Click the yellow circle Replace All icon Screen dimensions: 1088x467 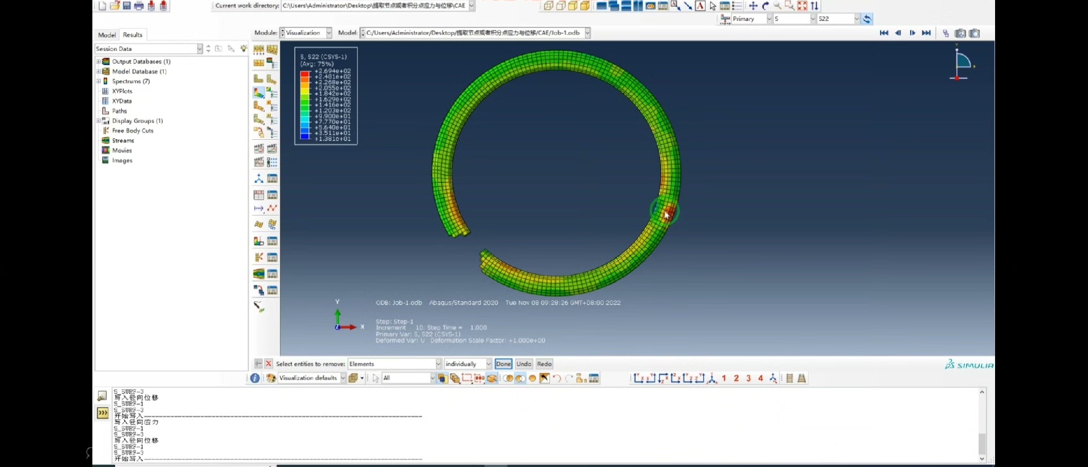tap(532, 378)
